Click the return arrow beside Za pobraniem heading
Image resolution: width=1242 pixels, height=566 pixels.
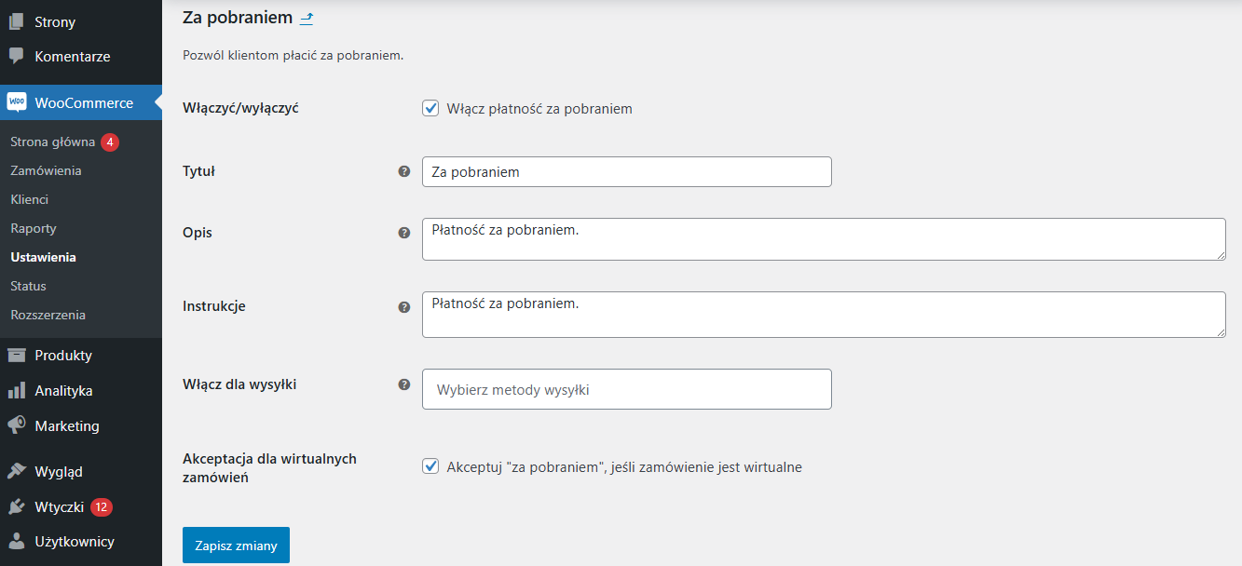click(x=307, y=17)
